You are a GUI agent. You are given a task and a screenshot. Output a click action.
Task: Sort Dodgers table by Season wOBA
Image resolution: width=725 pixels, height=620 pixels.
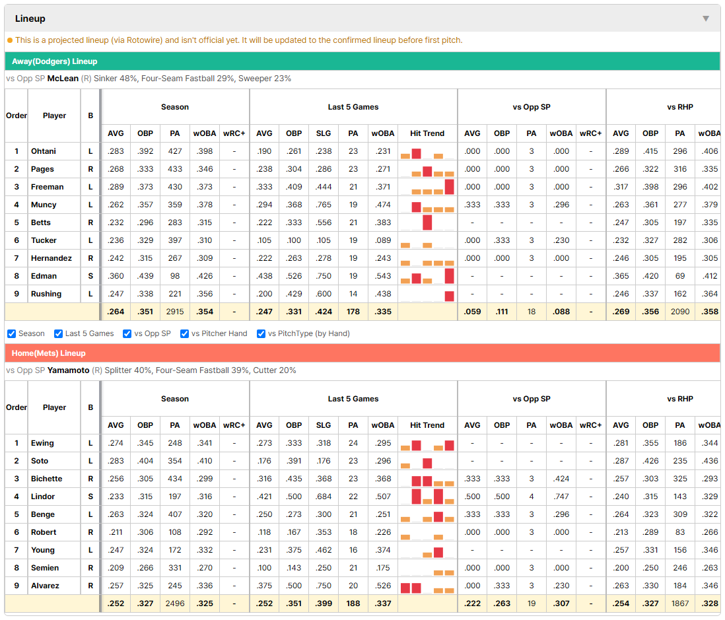coord(205,133)
